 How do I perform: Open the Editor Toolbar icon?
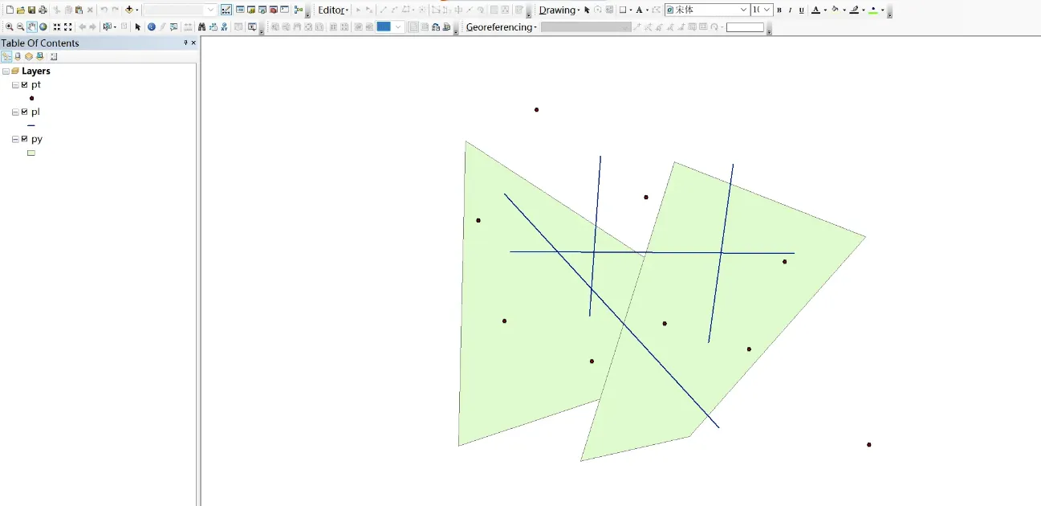tap(226, 10)
